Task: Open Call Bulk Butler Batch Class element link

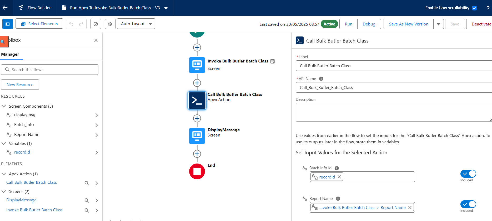Action: [x=32, y=182]
